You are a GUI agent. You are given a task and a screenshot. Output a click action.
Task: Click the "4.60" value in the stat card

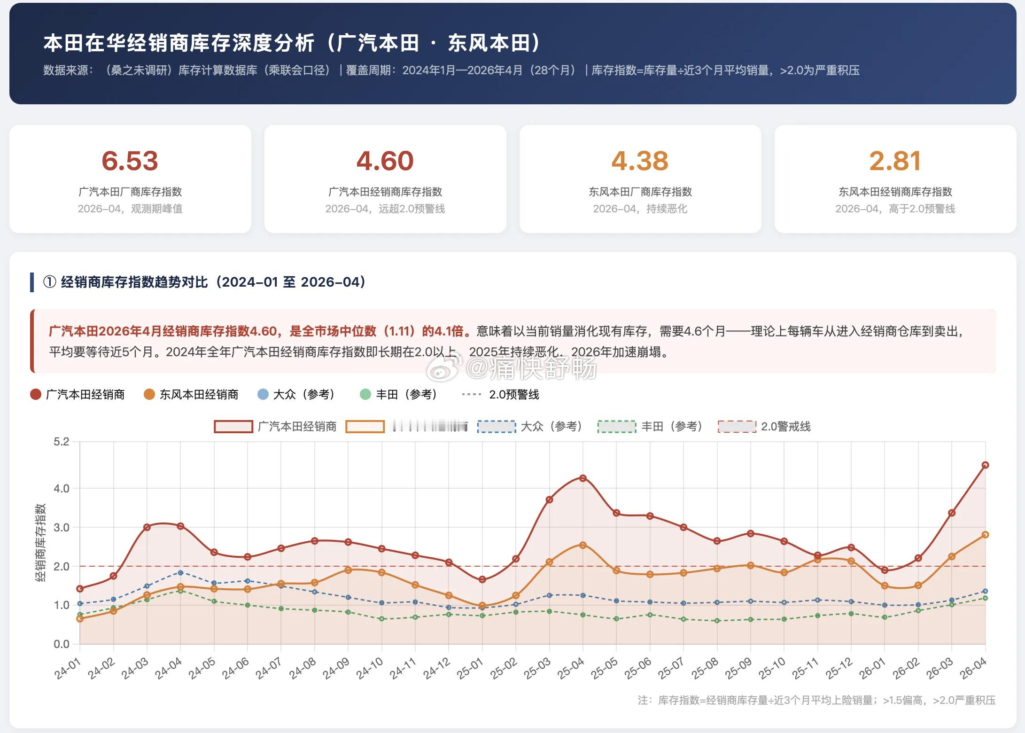(385, 161)
